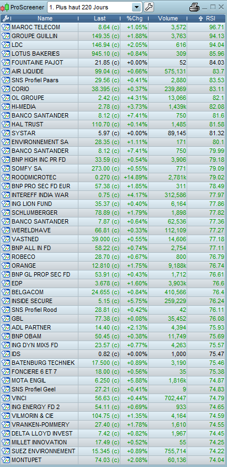Click RSI value 96.71
227x467 pixels.
(x=217, y=28)
